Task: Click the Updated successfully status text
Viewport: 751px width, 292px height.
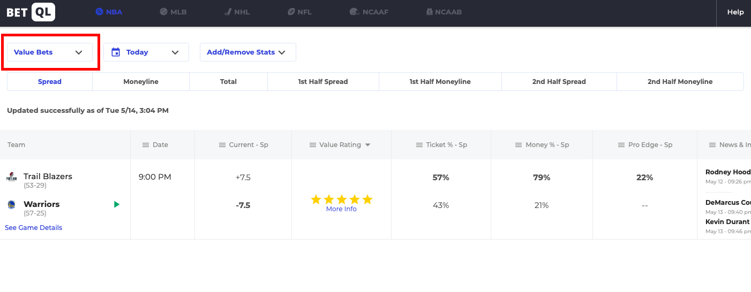Action: 88,111
